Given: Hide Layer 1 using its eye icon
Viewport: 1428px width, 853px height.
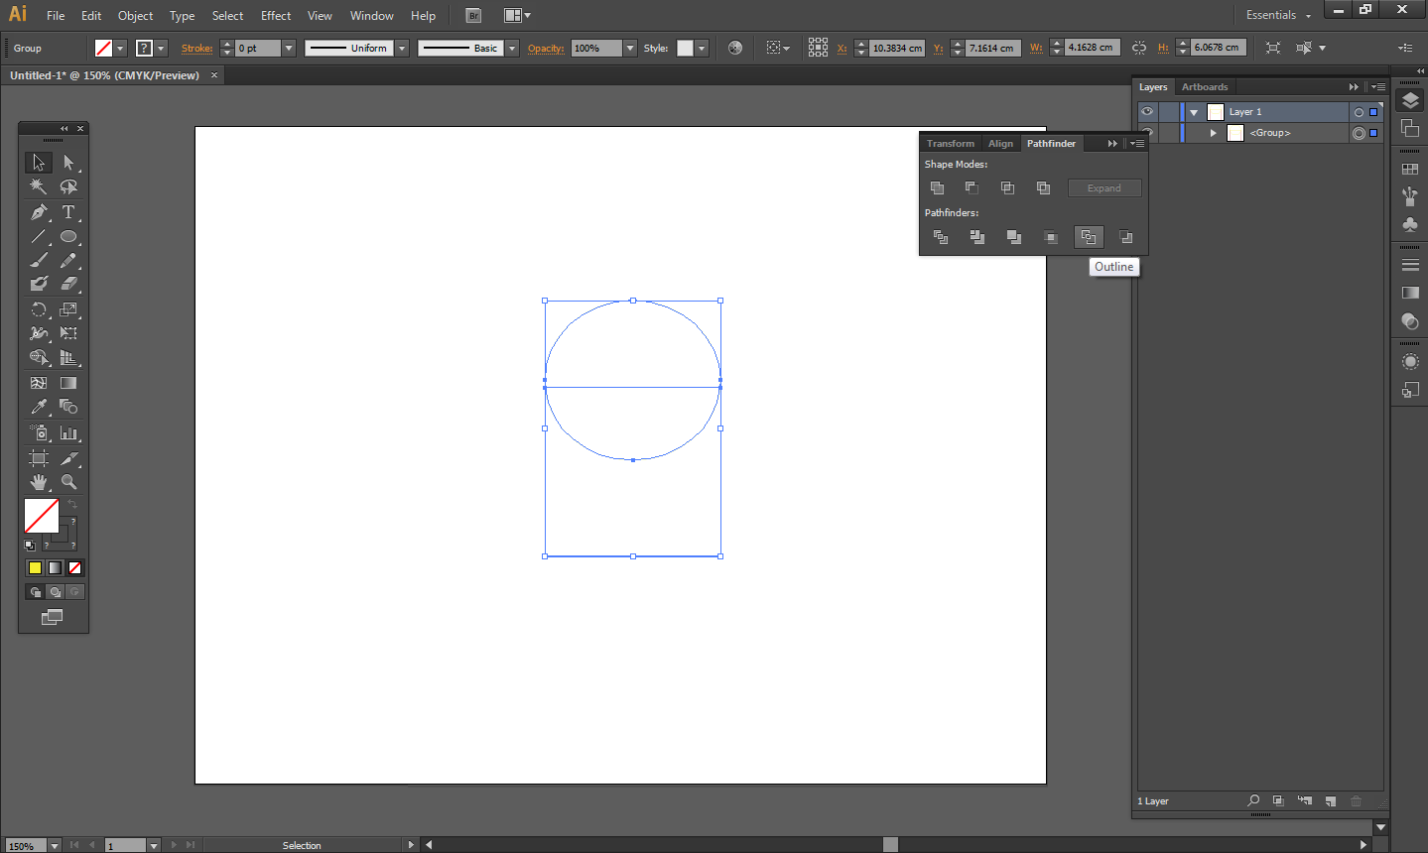Looking at the screenshot, I should click(x=1146, y=111).
